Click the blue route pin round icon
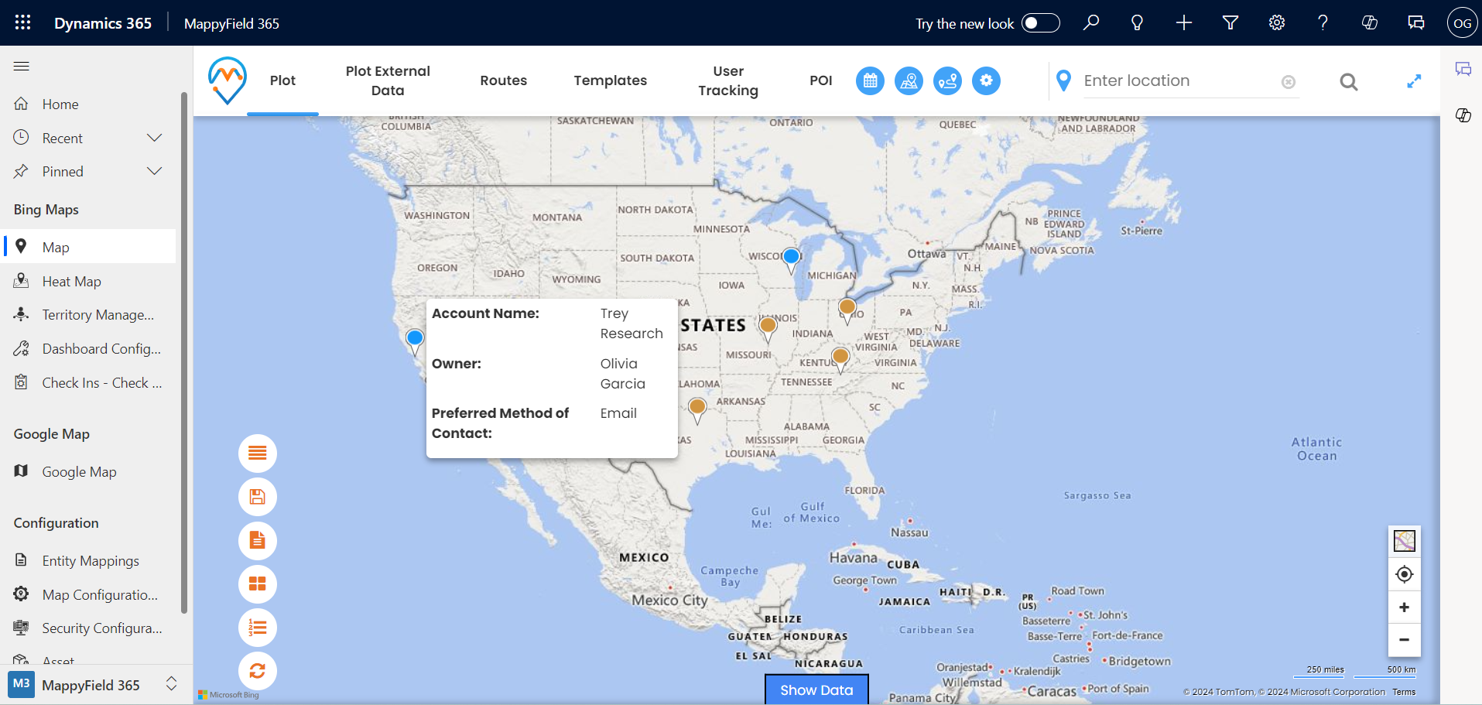 [x=947, y=80]
